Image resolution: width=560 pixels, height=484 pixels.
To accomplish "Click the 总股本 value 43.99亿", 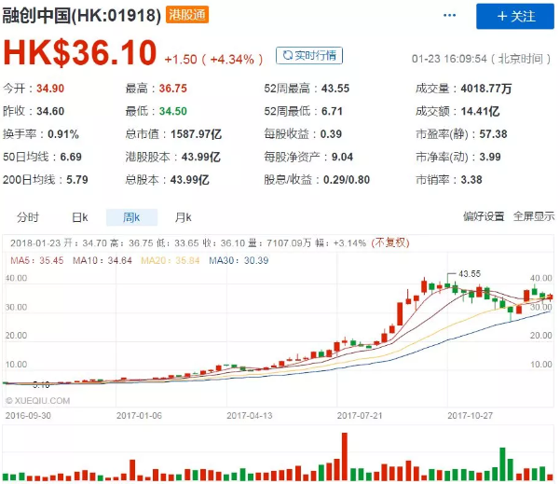I will point(190,180).
